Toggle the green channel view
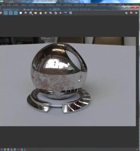 [11, 13]
